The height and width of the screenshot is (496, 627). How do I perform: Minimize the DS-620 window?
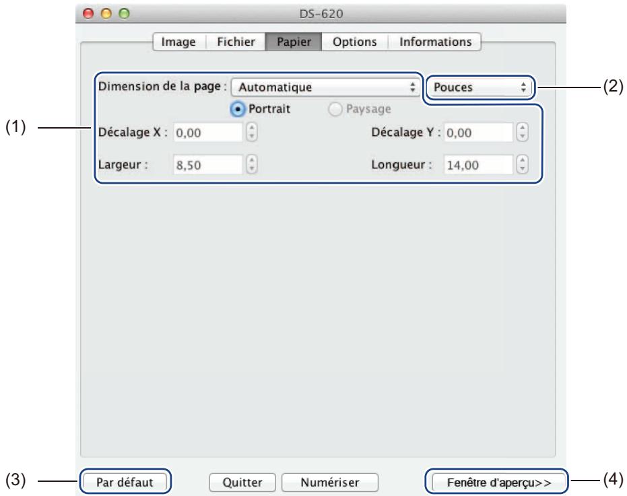coord(106,13)
